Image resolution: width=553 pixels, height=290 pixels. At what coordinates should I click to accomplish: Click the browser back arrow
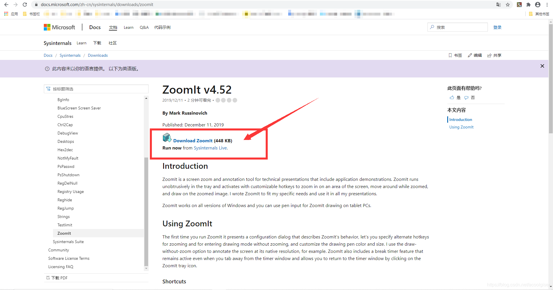[x=6, y=5]
